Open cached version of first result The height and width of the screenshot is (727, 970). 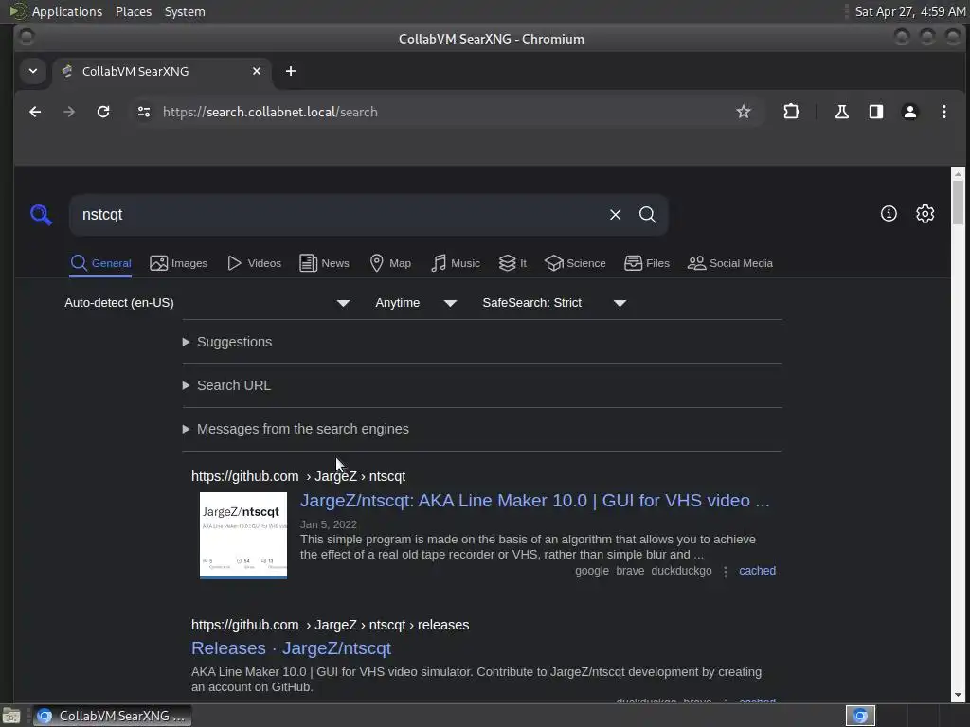tap(757, 571)
